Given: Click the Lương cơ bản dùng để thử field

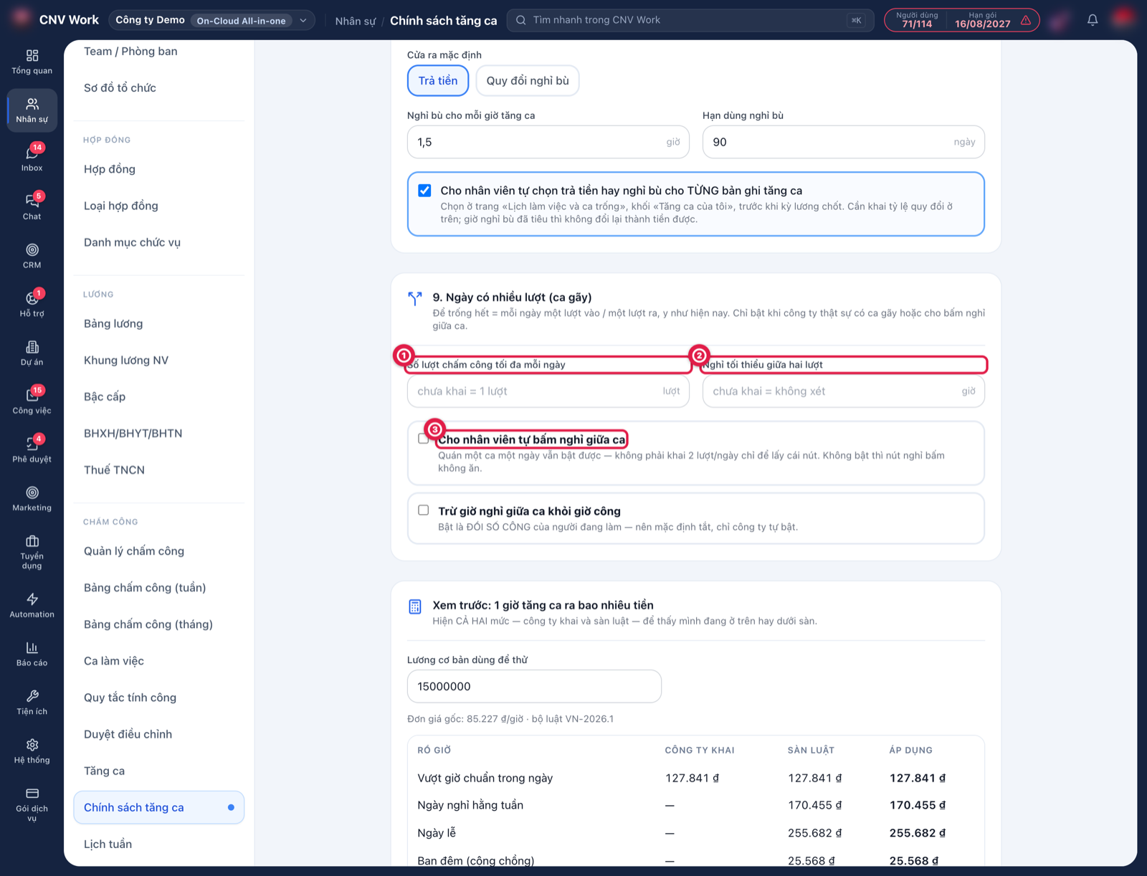Looking at the screenshot, I should (x=534, y=686).
